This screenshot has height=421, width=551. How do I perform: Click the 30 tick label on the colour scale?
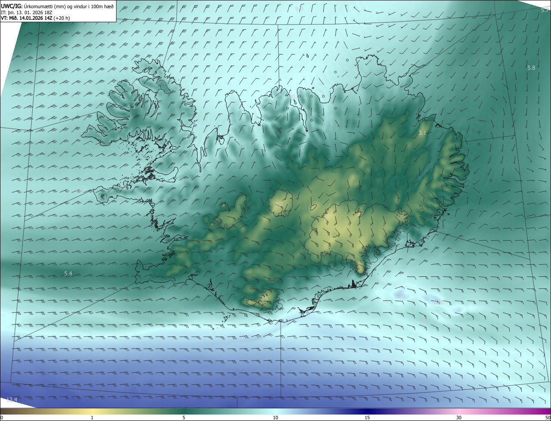[459, 418]
